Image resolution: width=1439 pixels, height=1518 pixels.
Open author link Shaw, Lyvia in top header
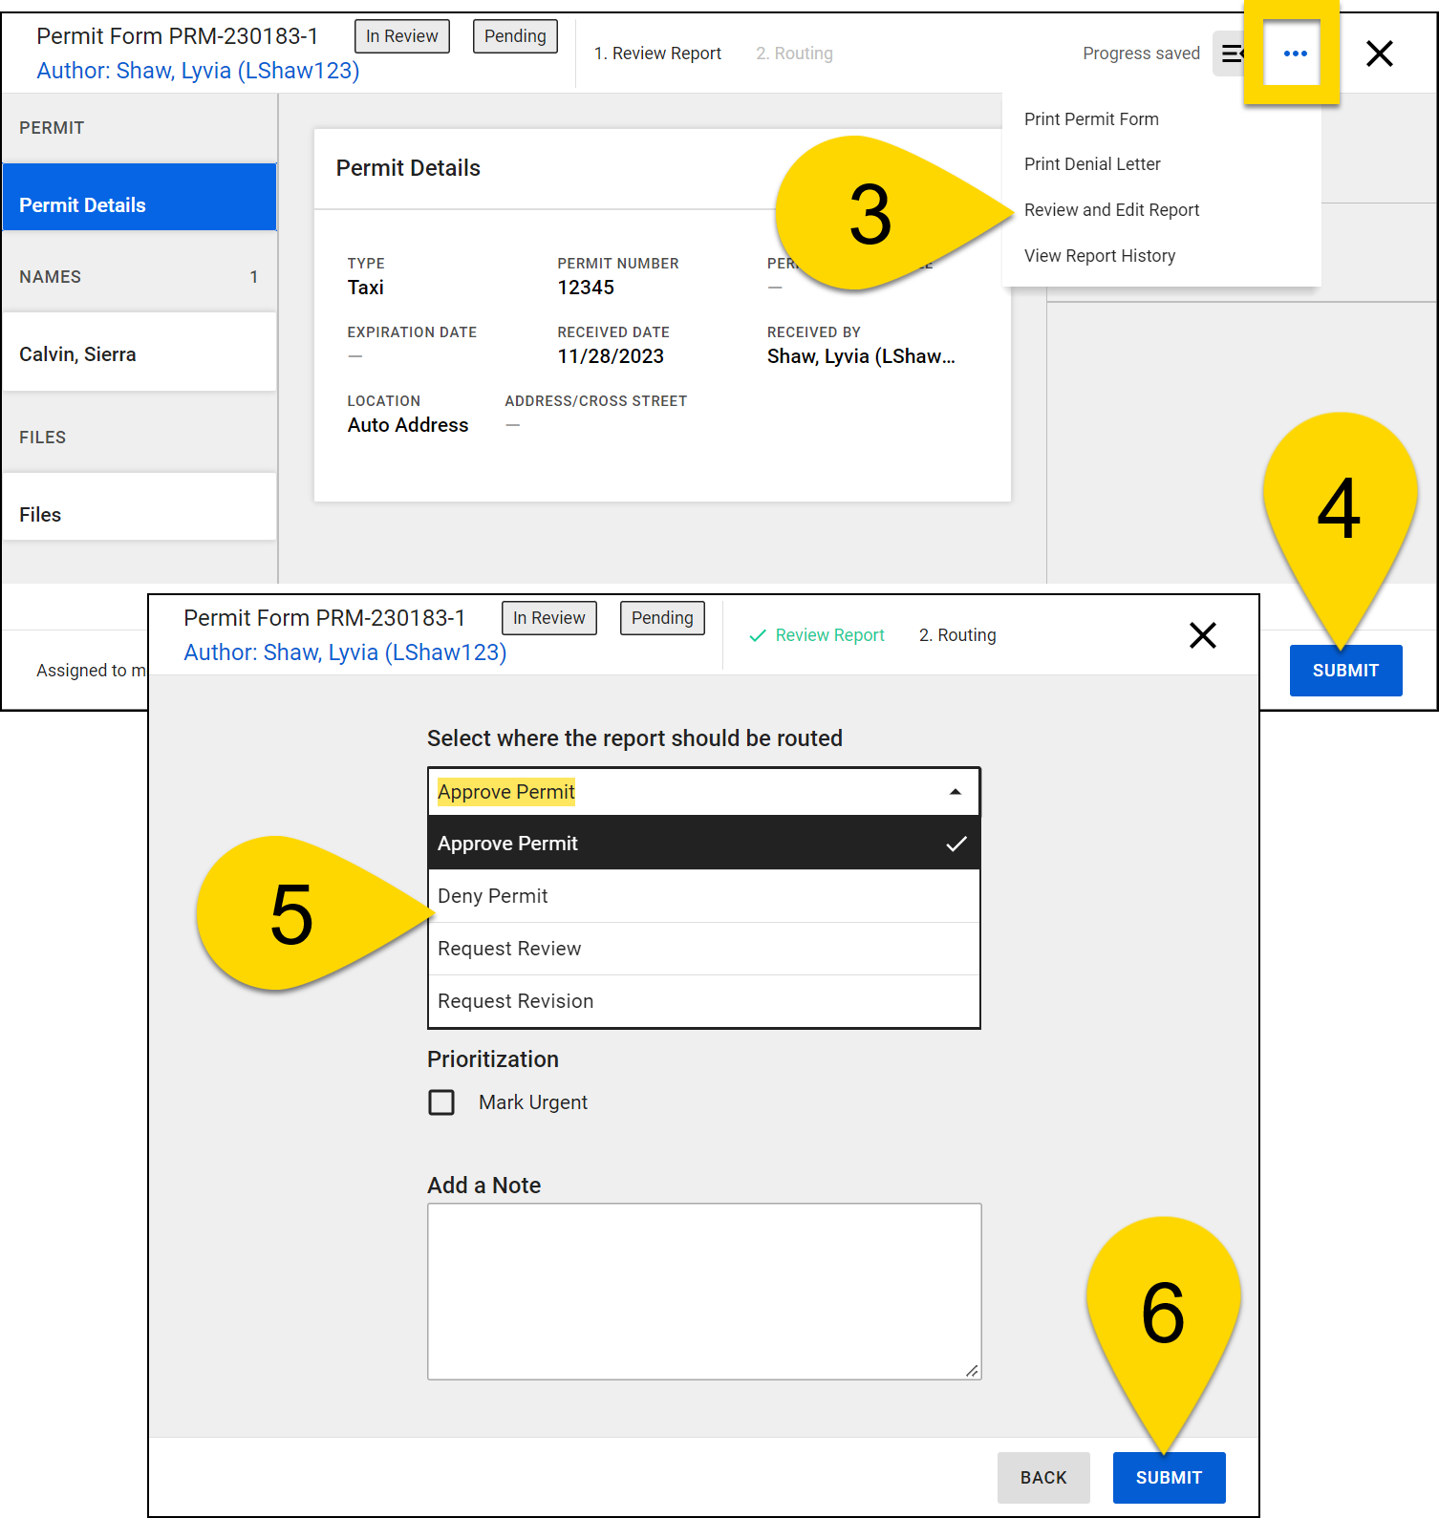click(198, 71)
